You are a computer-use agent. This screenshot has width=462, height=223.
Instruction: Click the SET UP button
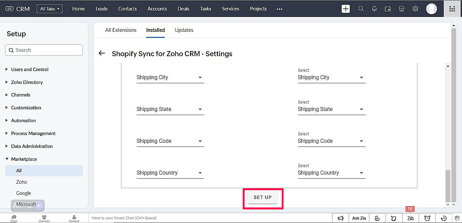263,198
